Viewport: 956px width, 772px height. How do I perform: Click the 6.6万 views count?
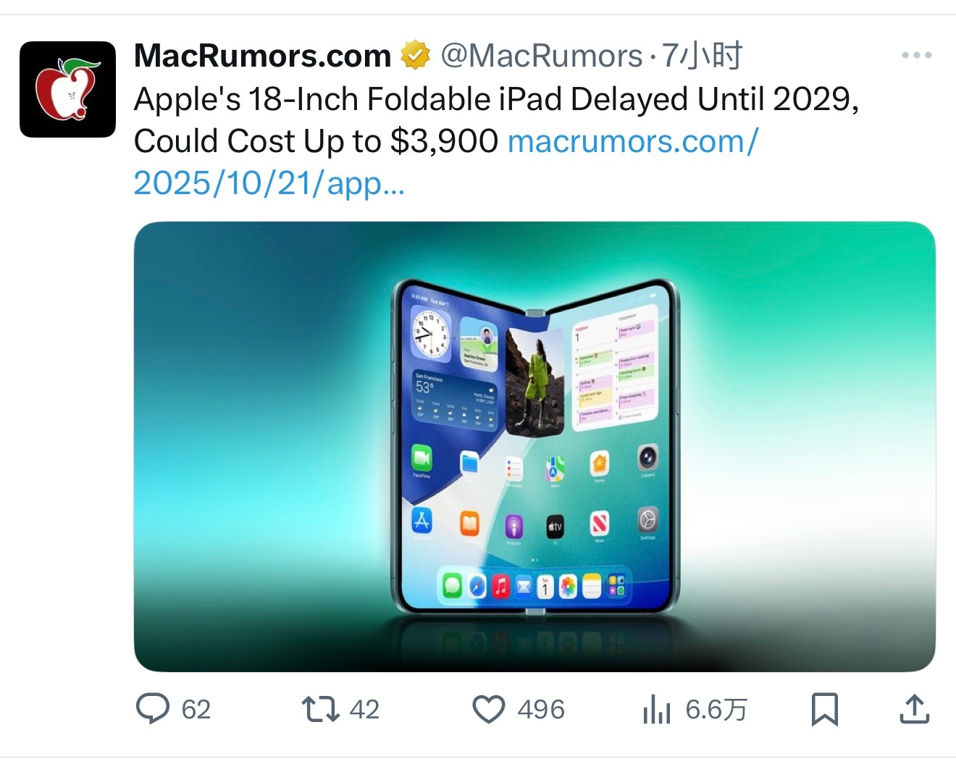point(716,710)
